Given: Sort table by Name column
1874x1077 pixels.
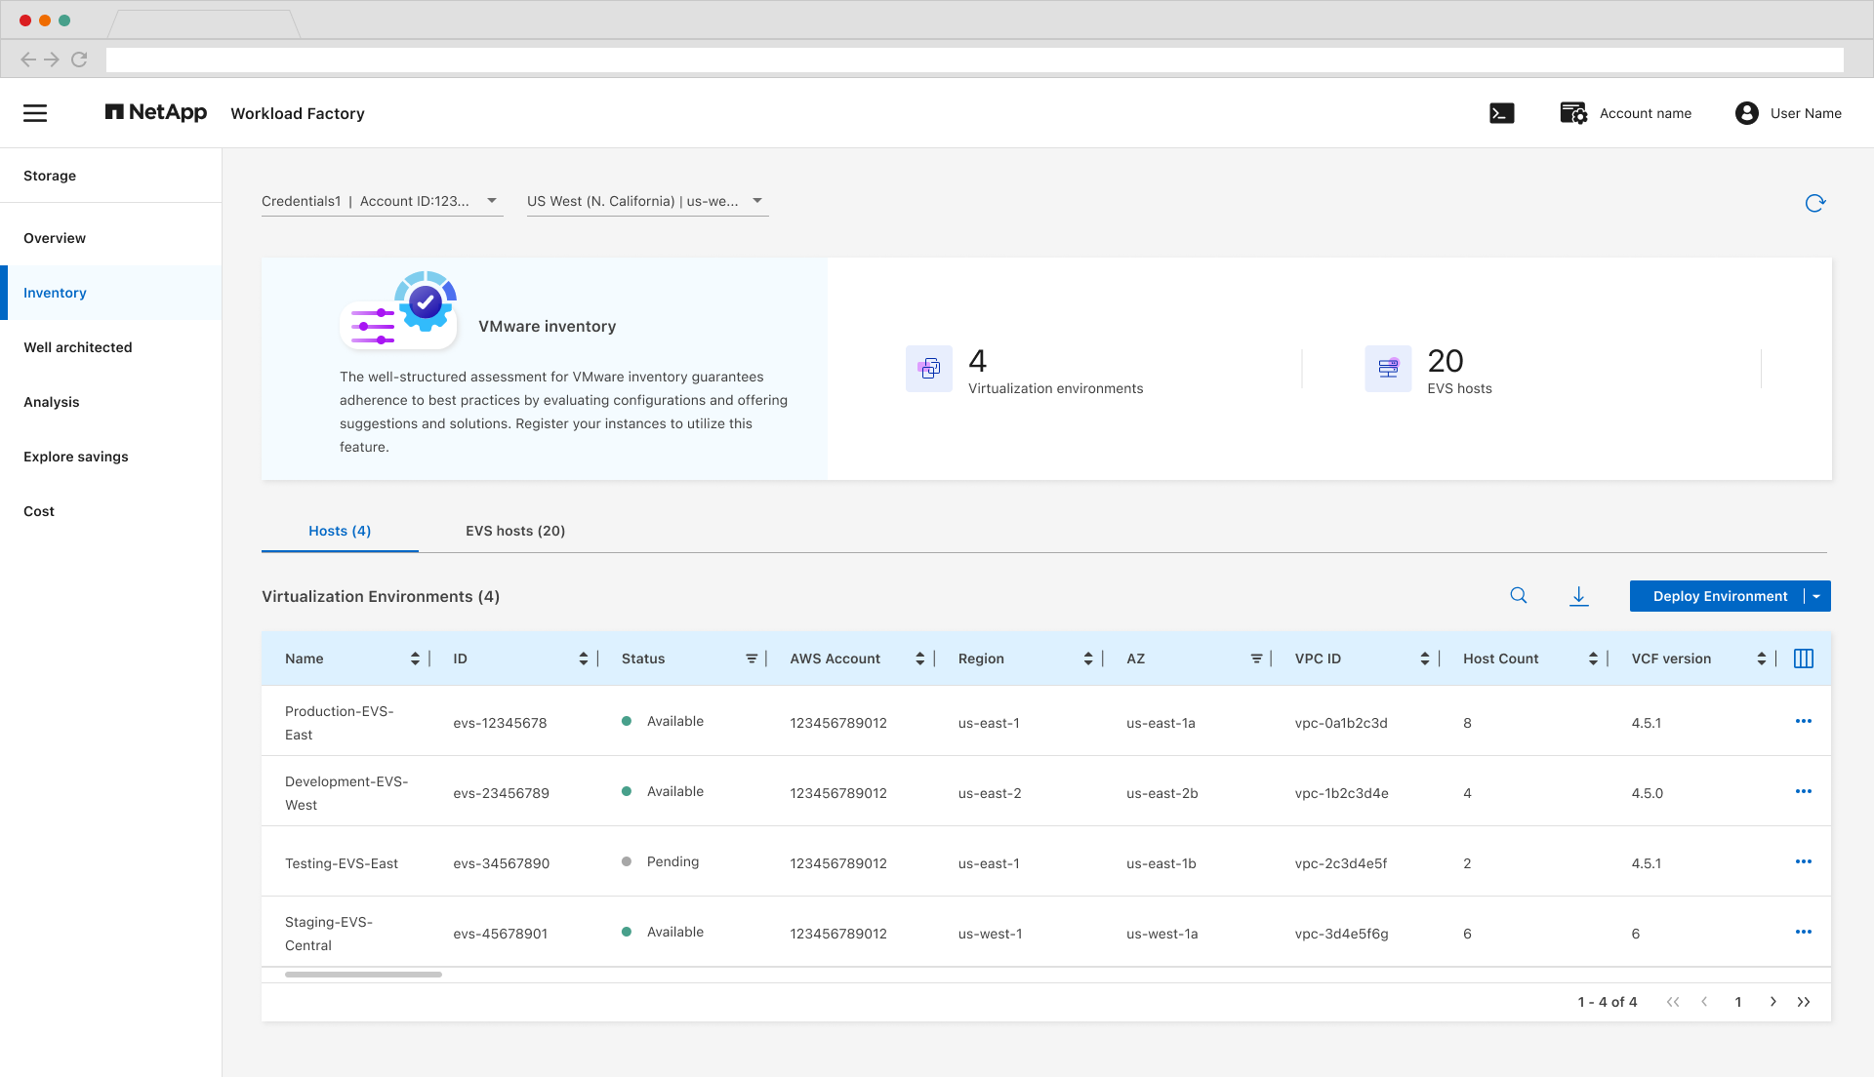Looking at the screenshot, I should point(415,658).
